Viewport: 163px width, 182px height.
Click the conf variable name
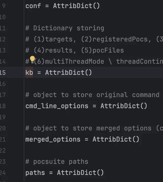33,6
